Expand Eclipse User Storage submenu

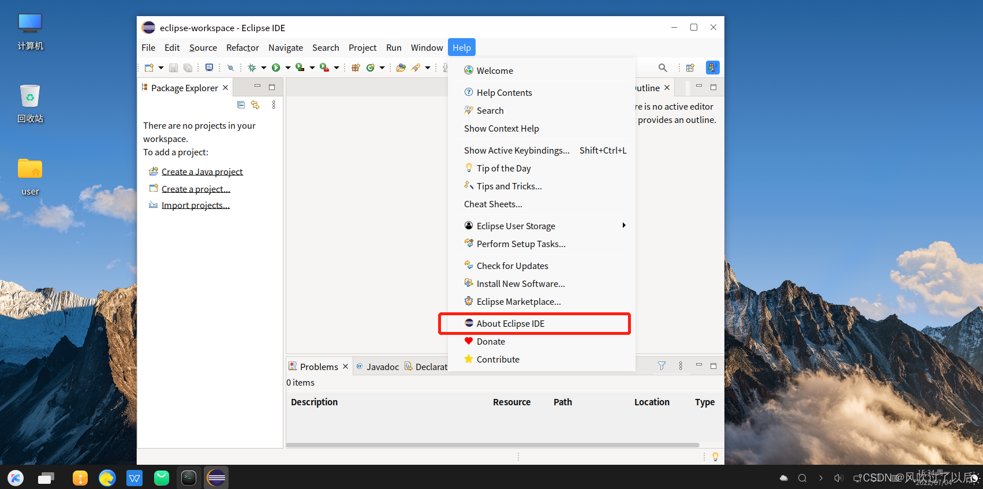click(541, 226)
